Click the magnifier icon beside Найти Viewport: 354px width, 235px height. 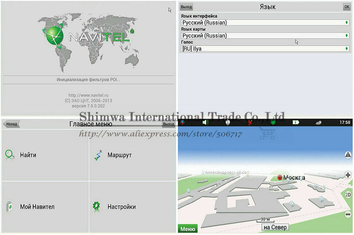(x=9, y=154)
